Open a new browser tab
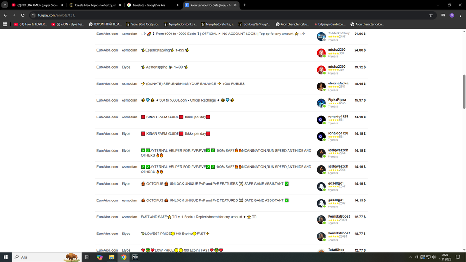 [244, 5]
